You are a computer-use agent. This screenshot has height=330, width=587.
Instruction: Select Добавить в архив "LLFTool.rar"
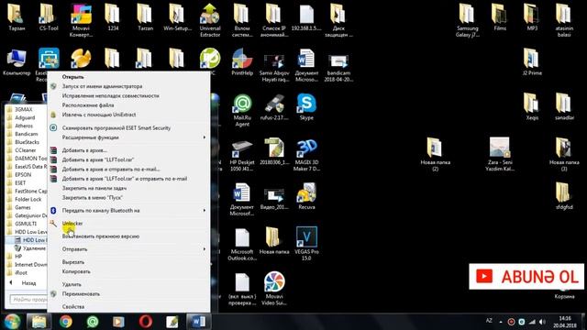128,159
